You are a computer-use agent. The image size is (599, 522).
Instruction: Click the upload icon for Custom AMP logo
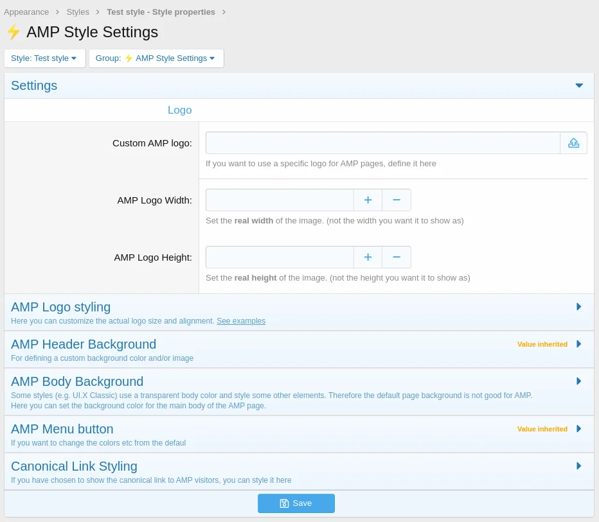click(573, 143)
